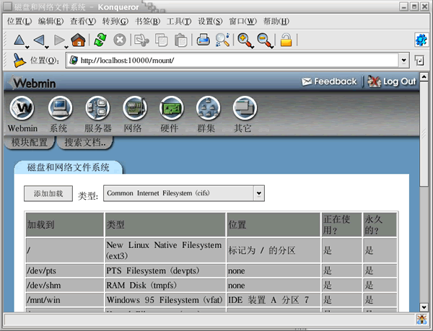This screenshot has height=331, width=433.
Task: Open the 模块配置 tab
Action: (x=30, y=142)
